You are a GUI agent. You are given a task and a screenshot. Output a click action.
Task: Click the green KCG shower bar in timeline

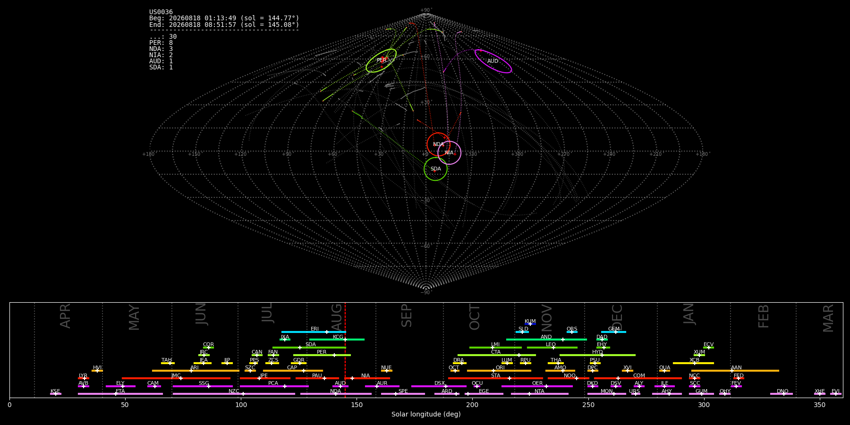click(337, 340)
